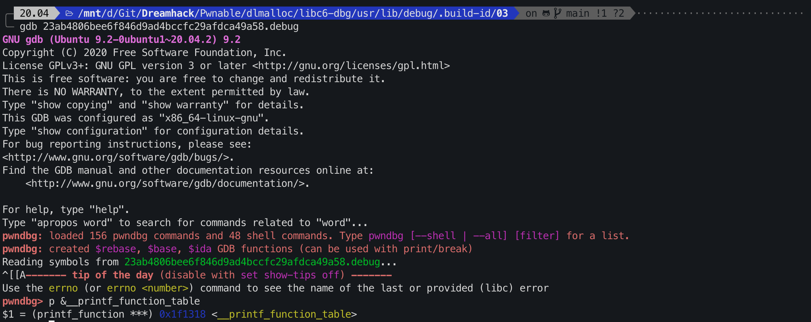The image size is (811, 322).
Task: Click 'There is NO WARRANTY' line
Action: click(156, 92)
